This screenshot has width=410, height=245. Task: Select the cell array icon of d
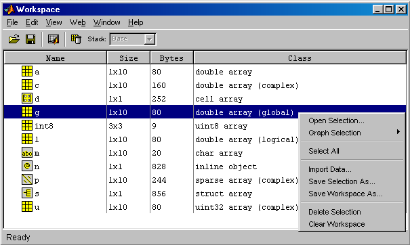point(27,98)
